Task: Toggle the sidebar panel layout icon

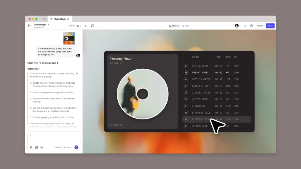Action: (79, 26)
